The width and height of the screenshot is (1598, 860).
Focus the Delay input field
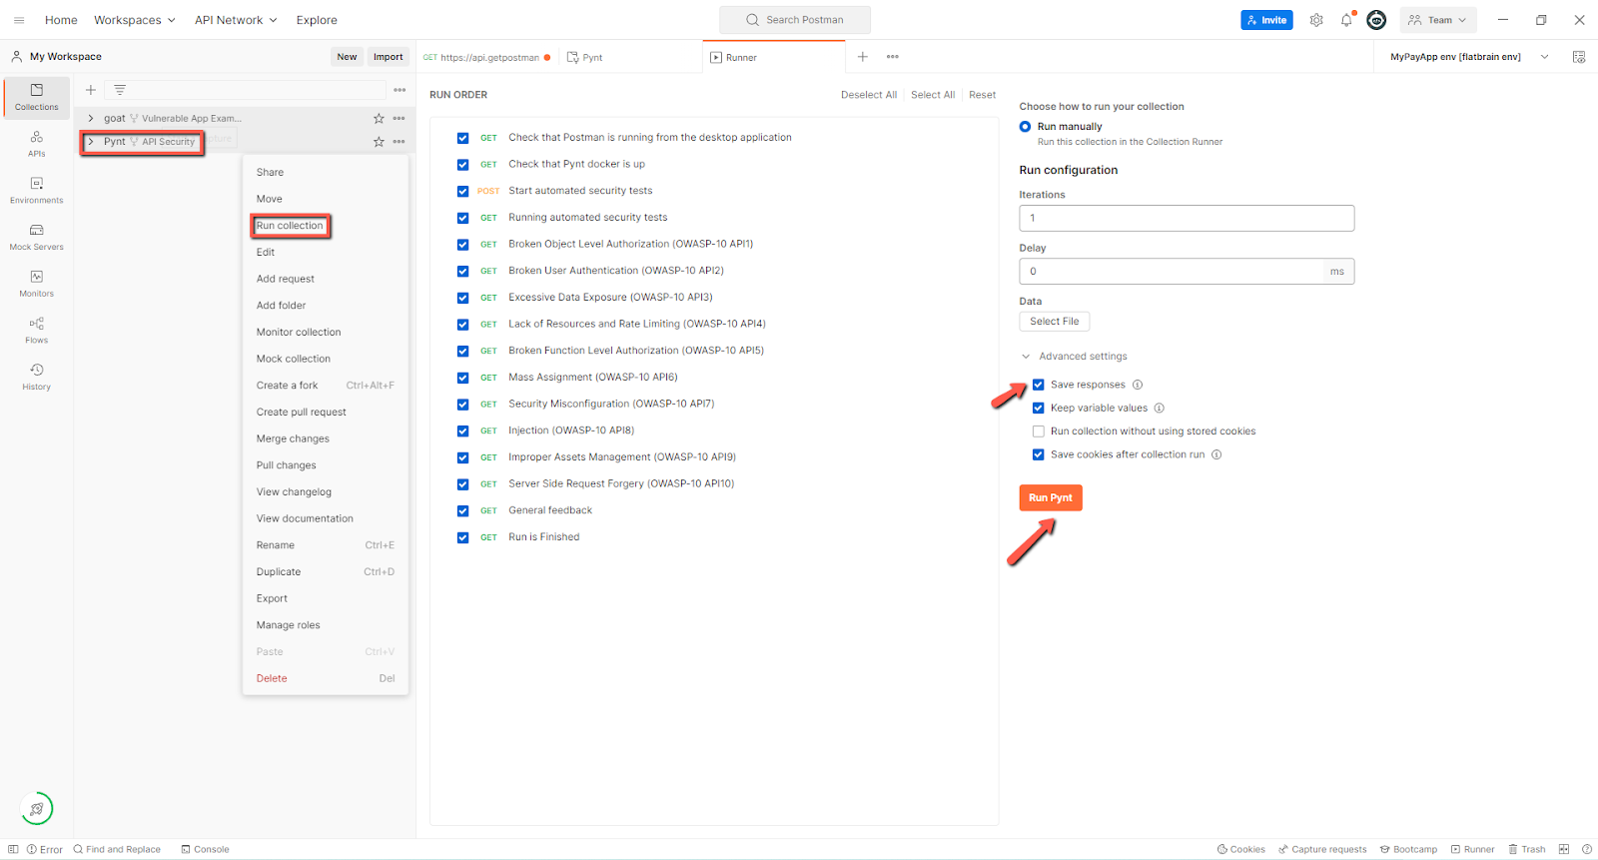point(1187,271)
